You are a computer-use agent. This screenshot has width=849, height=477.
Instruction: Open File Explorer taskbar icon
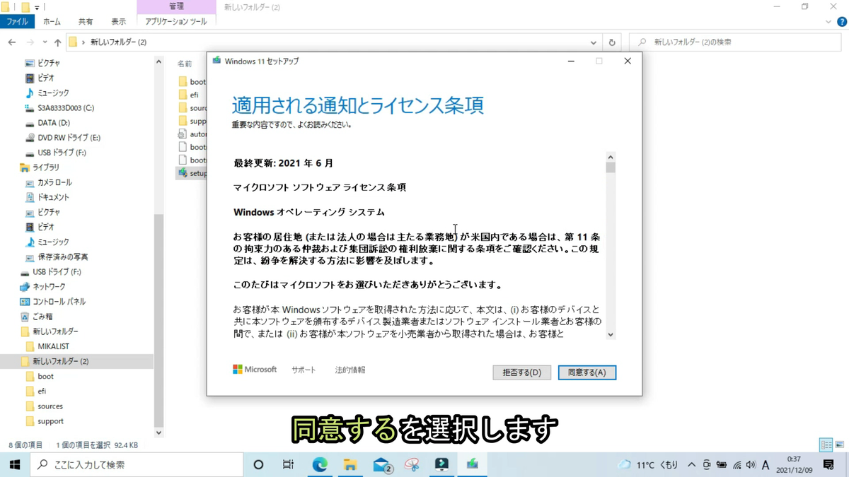[350, 464]
